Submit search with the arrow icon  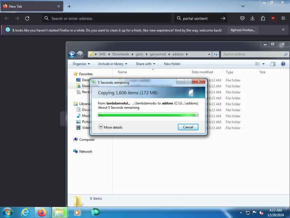(x=223, y=18)
